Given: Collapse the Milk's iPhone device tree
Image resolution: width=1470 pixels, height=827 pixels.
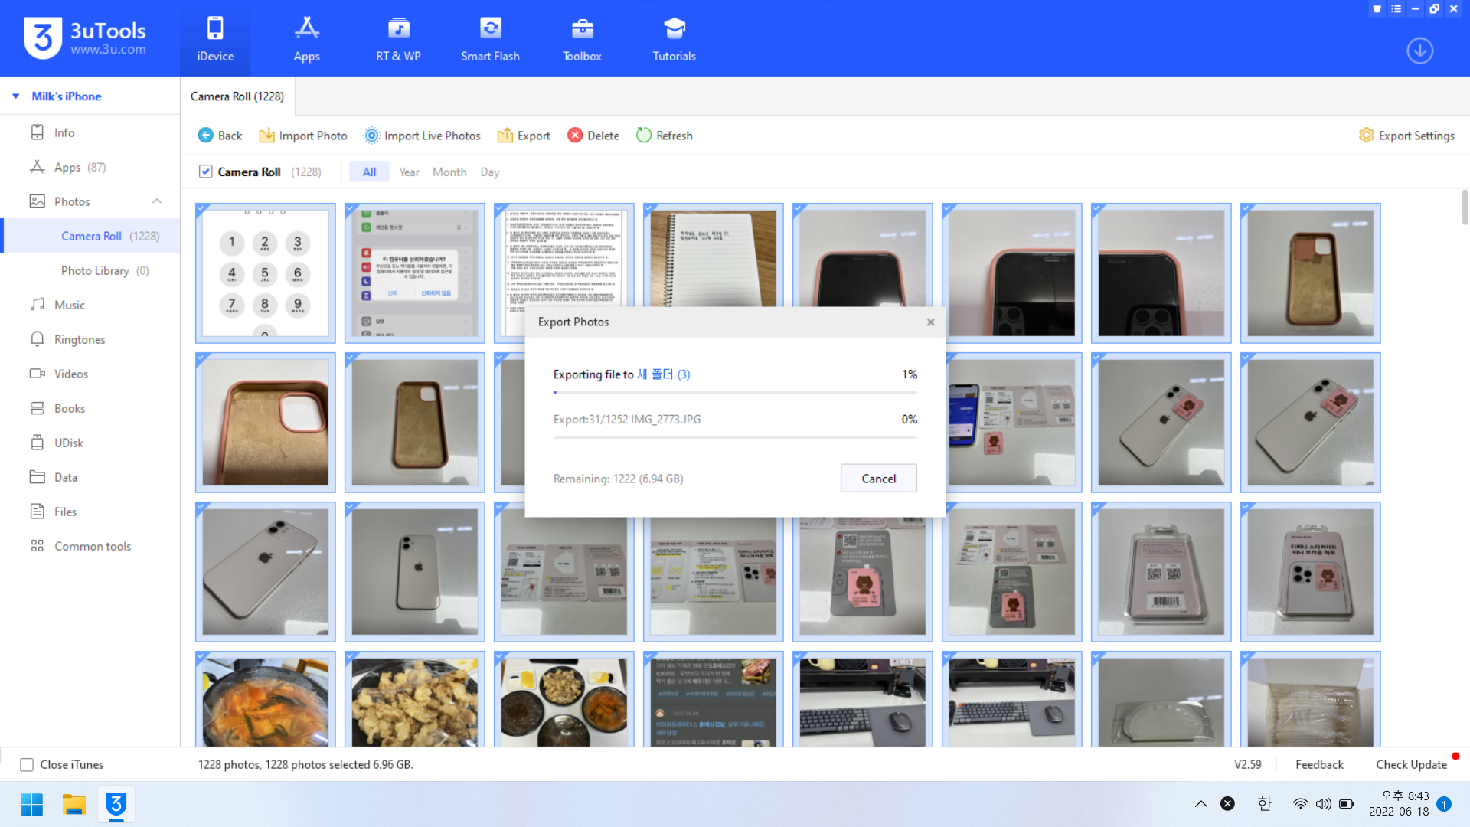Looking at the screenshot, I should pos(16,96).
